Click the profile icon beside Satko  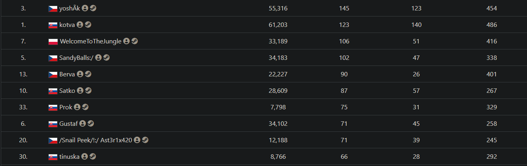click(80, 91)
